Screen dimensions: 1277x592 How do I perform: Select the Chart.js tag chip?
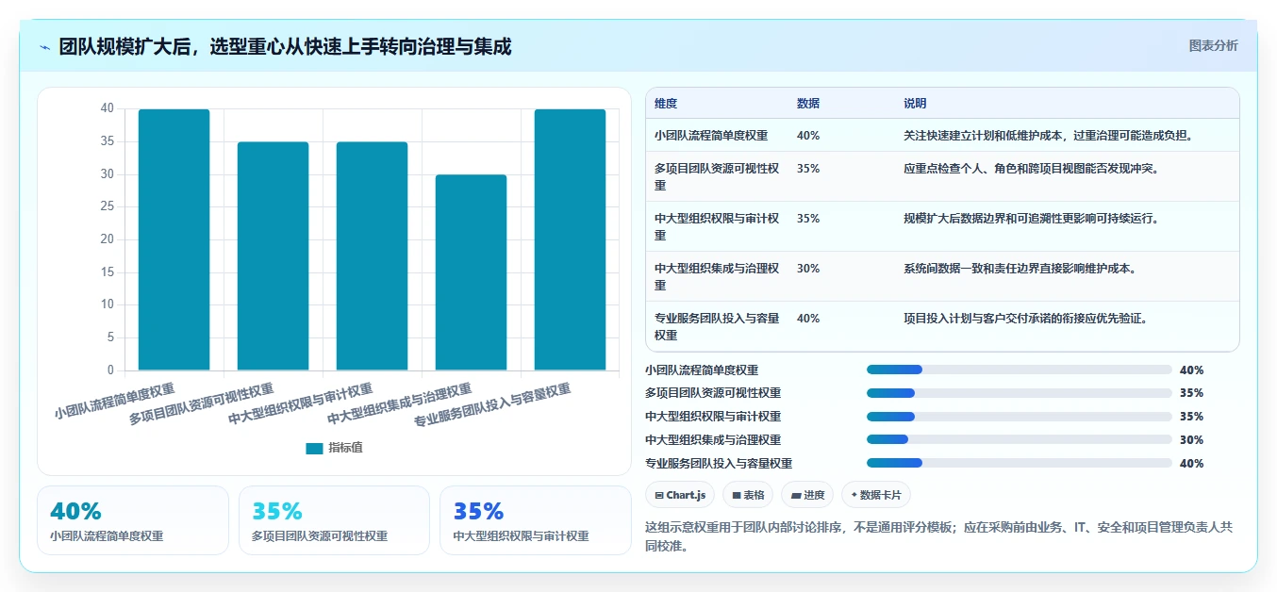pyautogui.click(x=680, y=495)
